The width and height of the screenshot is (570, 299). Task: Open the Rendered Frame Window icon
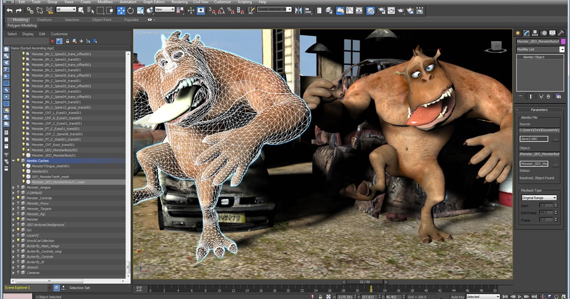391,10
